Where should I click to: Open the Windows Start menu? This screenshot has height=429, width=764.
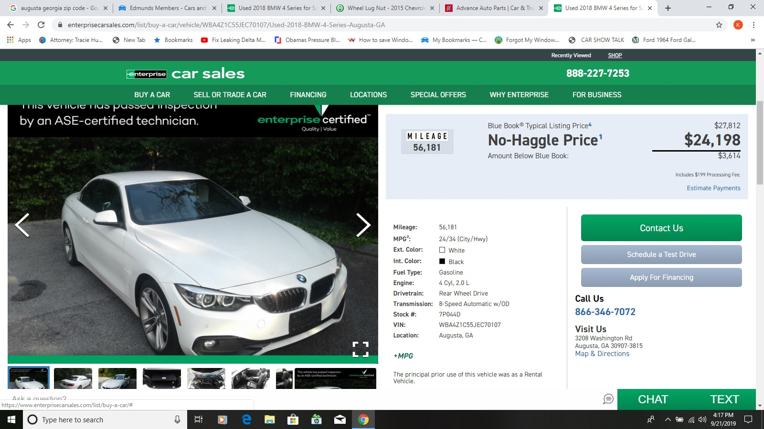click(x=11, y=419)
